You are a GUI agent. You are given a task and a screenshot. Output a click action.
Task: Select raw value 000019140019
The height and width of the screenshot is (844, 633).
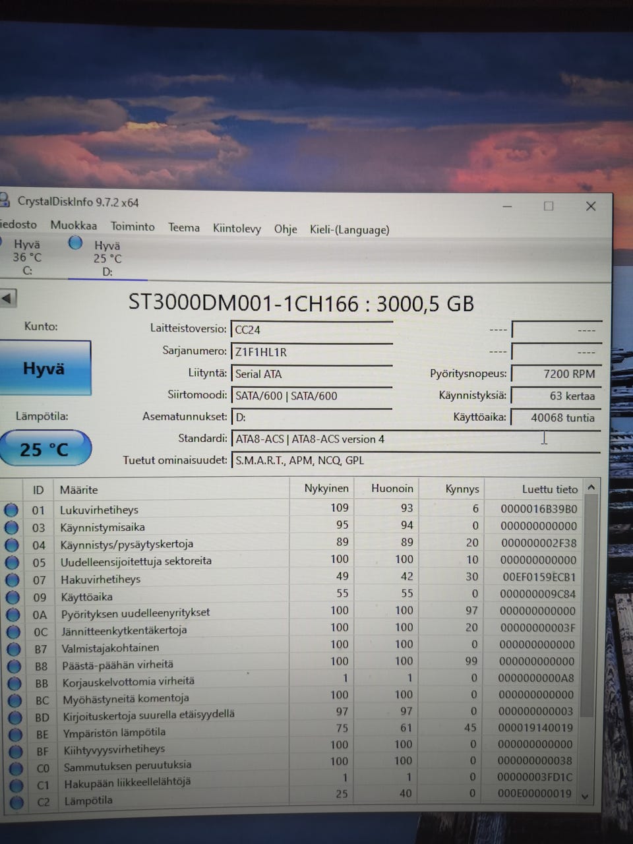click(535, 728)
